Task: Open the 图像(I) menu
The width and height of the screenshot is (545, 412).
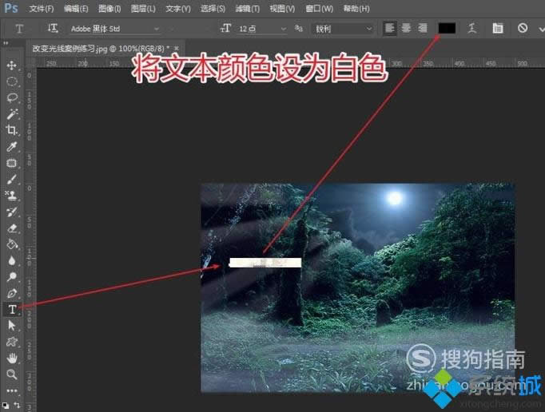Action: click(x=109, y=8)
